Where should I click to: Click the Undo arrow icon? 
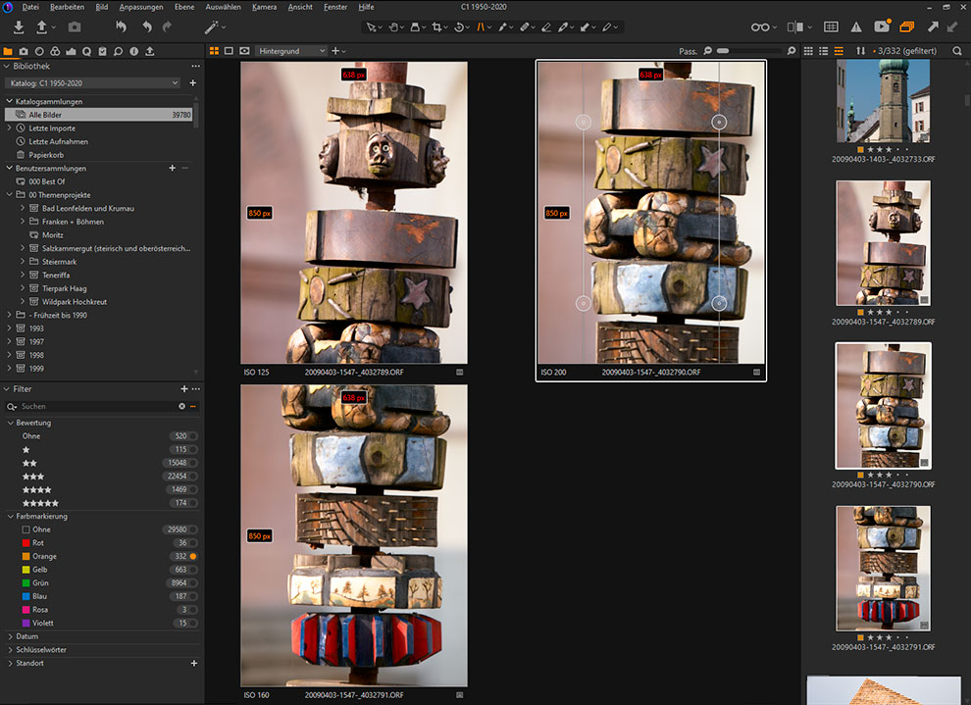tap(147, 27)
